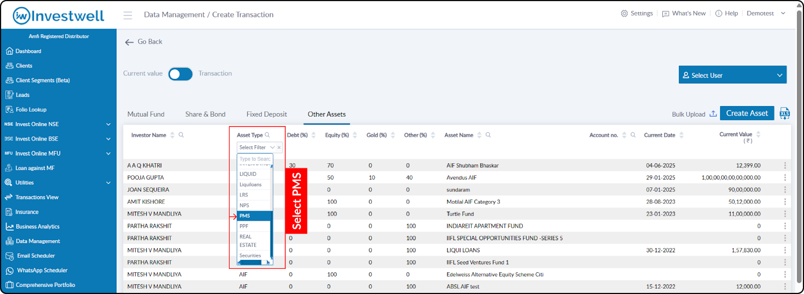Click the hamburger menu icon
804x294 pixels.
128,16
